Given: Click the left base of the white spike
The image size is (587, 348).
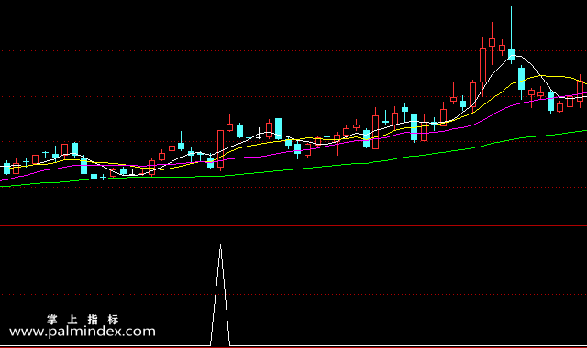Looking at the screenshot, I should [211, 344].
